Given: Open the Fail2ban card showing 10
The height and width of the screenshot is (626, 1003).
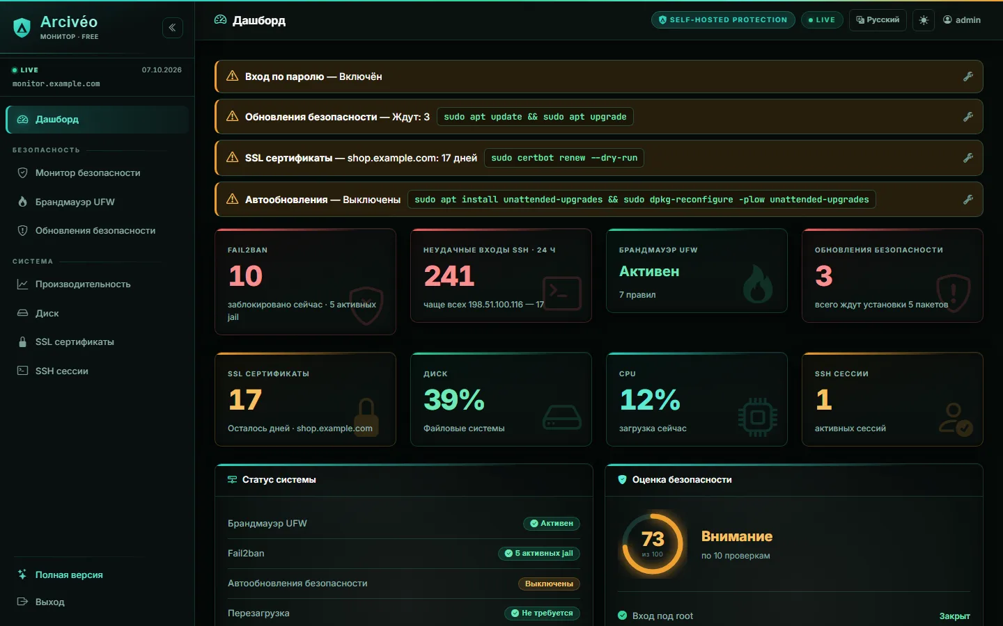Looking at the screenshot, I should click(x=306, y=282).
